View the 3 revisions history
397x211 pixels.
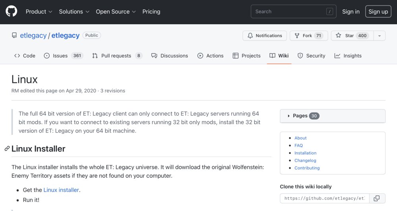click(x=113, y=90)
